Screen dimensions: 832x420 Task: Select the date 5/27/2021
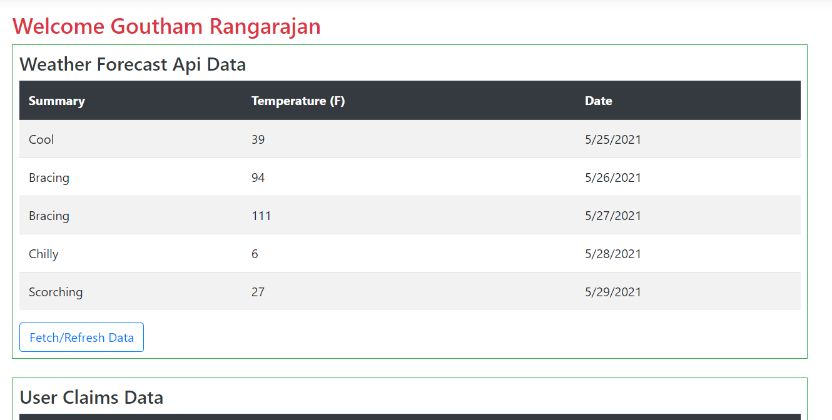[613, 216]
